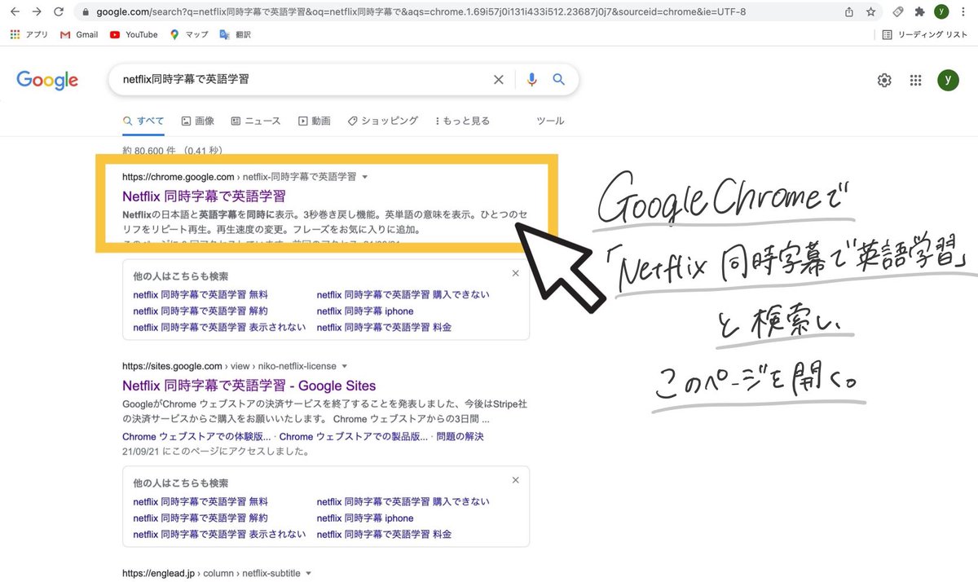Open the first box's 英語学習 無料 suggestion
This screenshot has width=978, height=582.
click(200, 294)
